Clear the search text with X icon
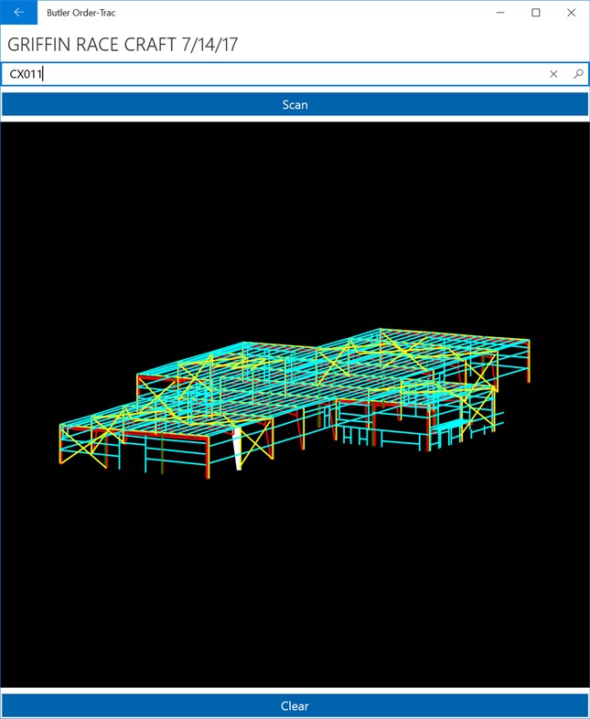This screenshot has height=719, width=590. point(553,74)
